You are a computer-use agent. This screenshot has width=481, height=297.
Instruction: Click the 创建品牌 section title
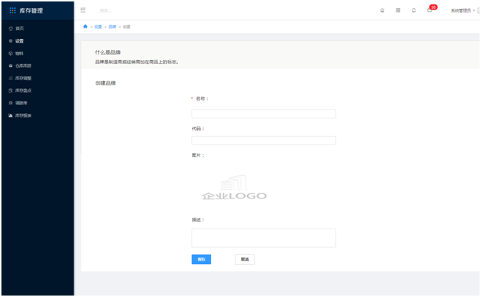point(105,83)
